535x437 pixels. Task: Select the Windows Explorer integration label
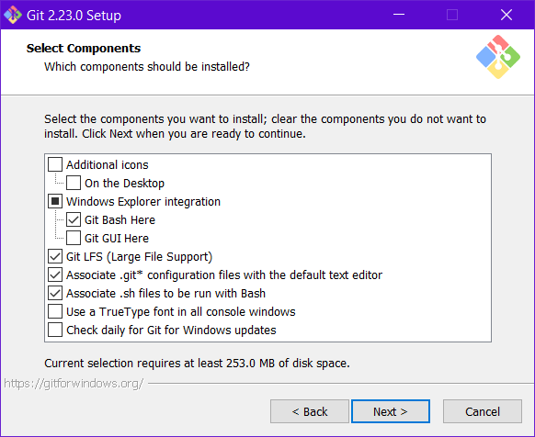pos(143,201)
